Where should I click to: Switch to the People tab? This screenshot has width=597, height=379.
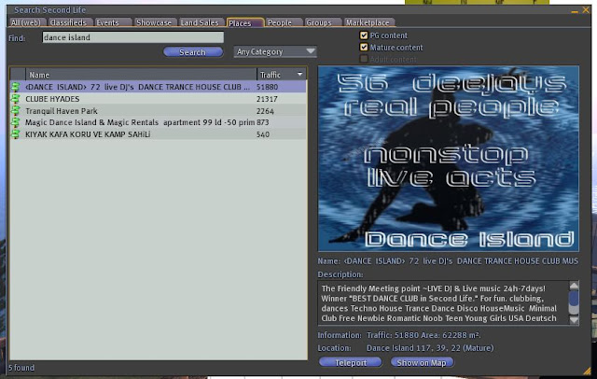[282, 22]
